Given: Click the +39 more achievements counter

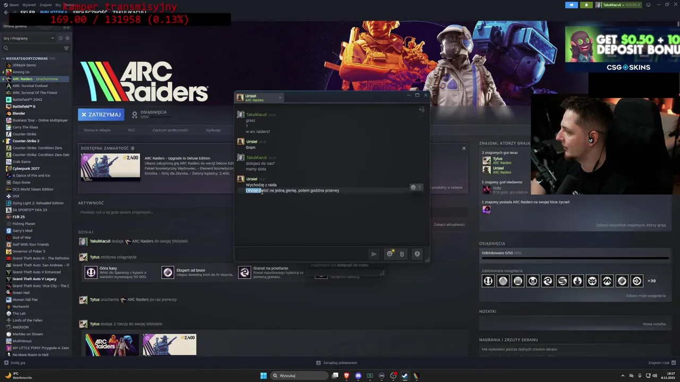Looking at the screenshot, I should click(651, 281).
